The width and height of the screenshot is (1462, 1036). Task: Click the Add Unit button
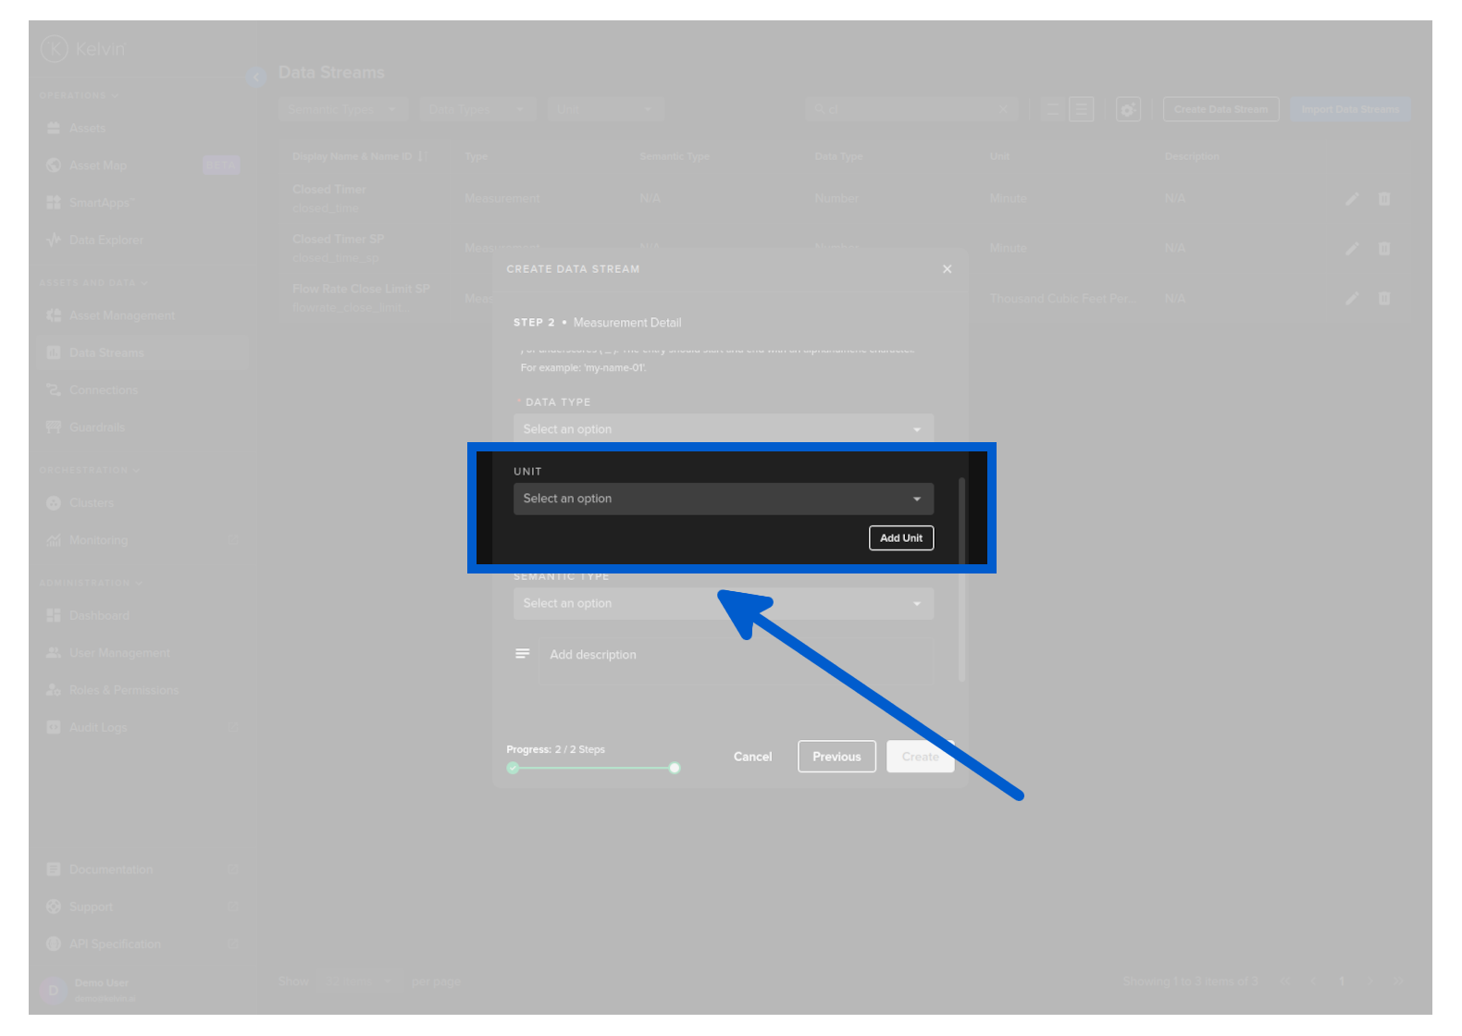[x=900, y=538]
